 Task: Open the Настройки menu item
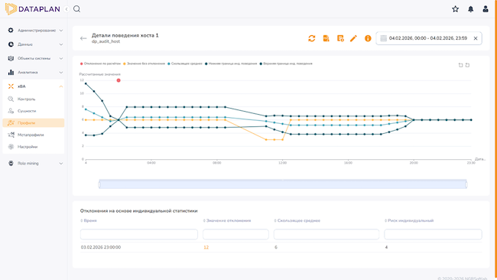[x=34, y=147]
